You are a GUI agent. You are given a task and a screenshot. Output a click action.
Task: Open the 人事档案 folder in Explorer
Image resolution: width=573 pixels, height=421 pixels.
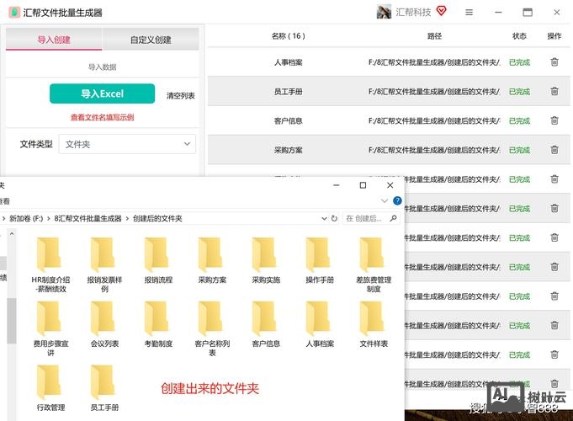[x=320, y=324]
